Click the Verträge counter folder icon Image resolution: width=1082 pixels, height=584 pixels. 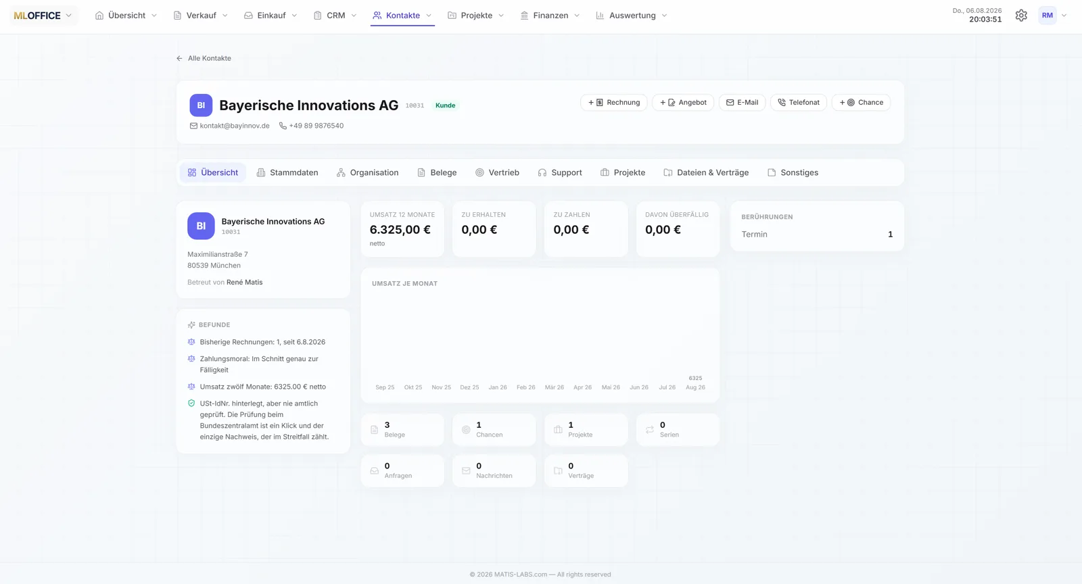558,470
